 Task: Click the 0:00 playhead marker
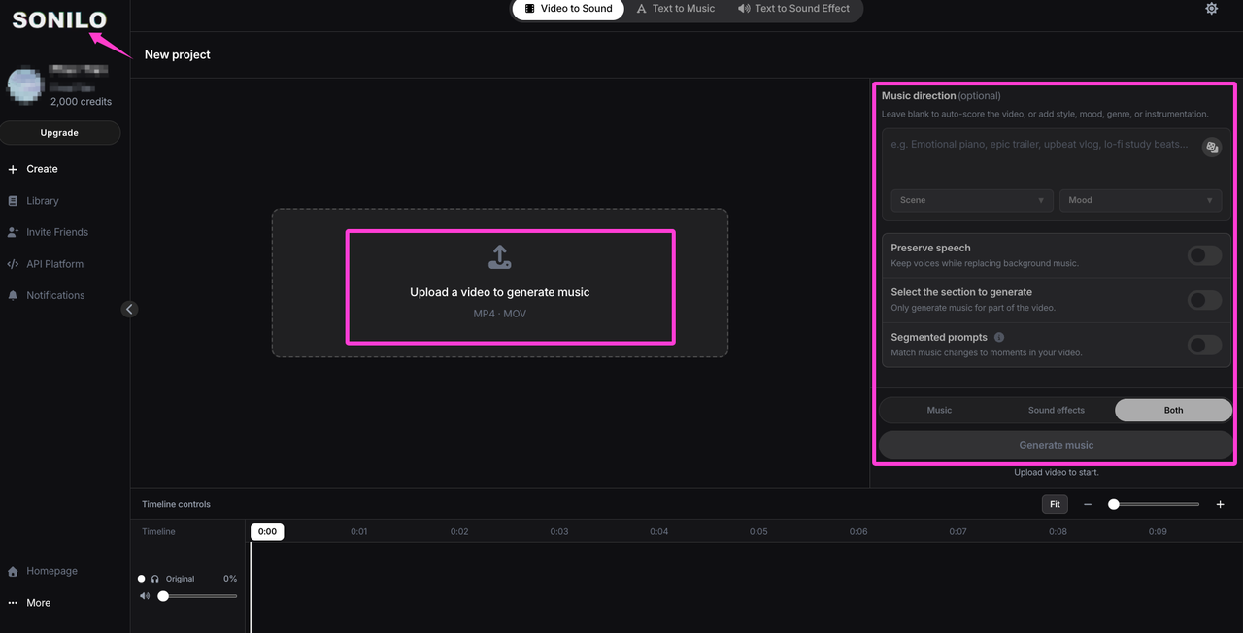(x=267, y=531)
